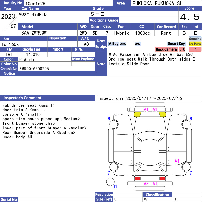Click the Back Camera badge
Screen dimensions: 202x202
166,49
